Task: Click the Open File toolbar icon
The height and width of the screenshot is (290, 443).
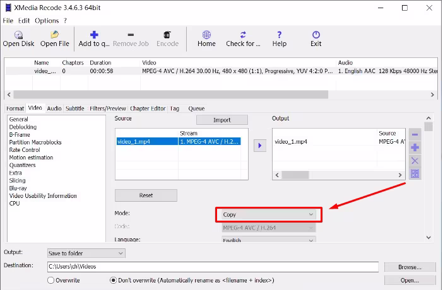Action: point(54,35)
